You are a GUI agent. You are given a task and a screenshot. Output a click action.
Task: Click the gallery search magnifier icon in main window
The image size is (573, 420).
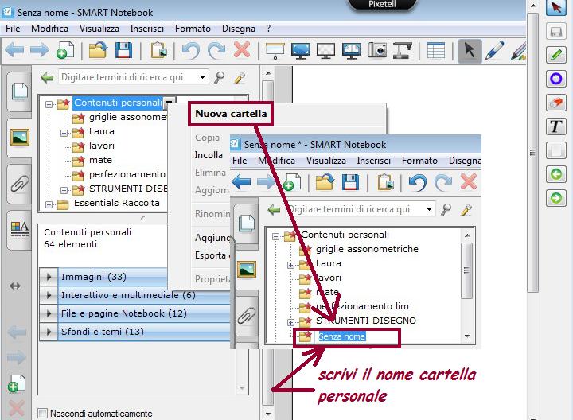220,77
